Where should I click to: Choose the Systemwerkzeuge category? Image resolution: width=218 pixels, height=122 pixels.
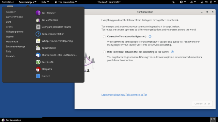pos(16,47)
